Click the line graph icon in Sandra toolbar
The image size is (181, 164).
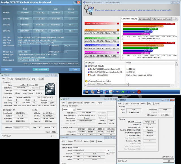tap(111, 92)
